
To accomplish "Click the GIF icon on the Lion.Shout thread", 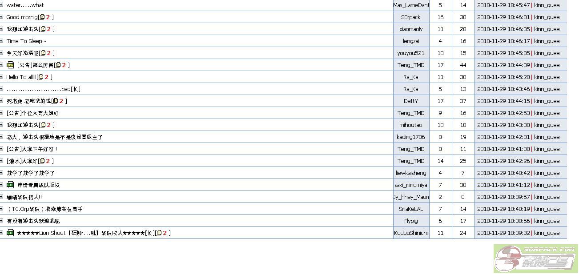I will (10, 233).
